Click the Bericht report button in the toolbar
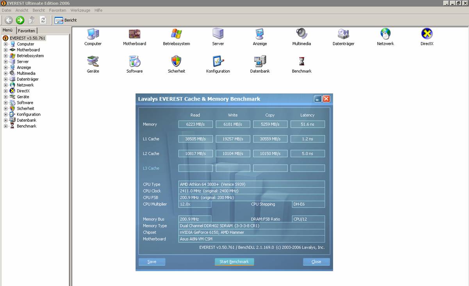The image size is (469, 286). point(66,20)
